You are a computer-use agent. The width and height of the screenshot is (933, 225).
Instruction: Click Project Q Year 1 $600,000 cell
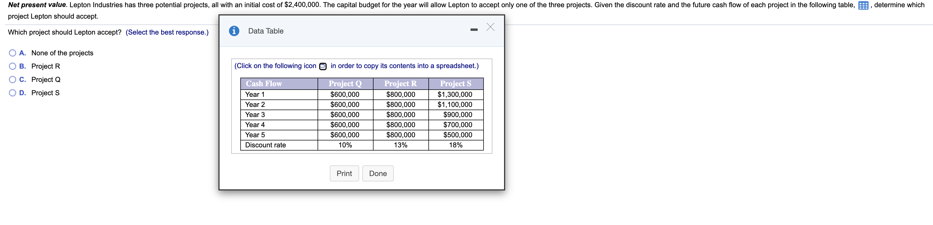[x=345, y=94]
